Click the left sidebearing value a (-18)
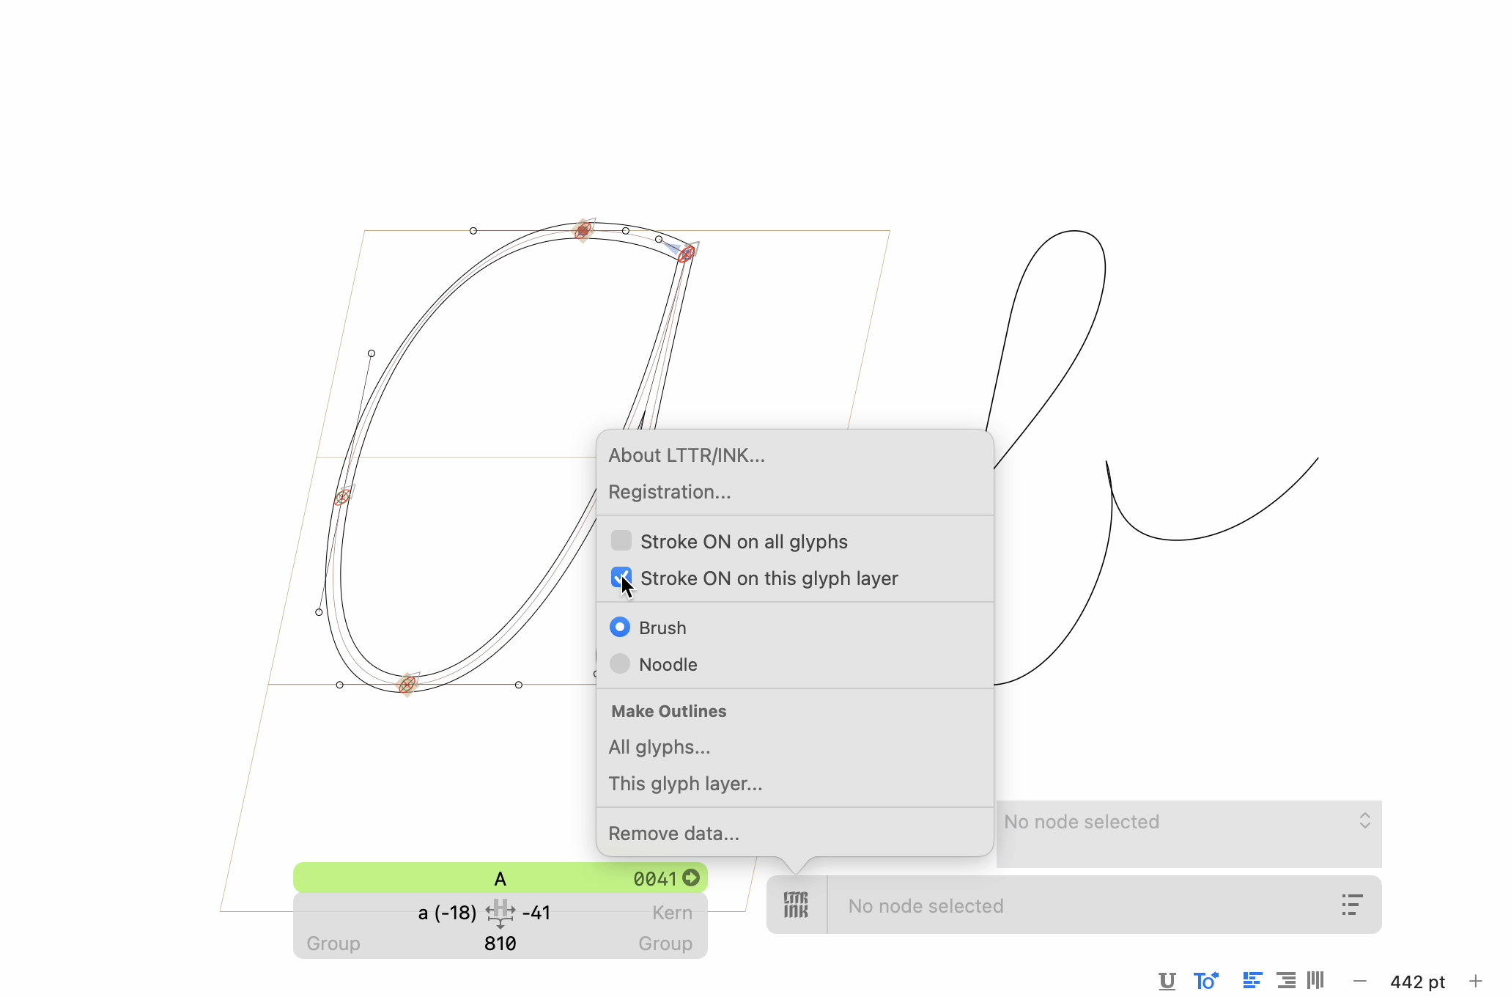The width and height of the screenshot is (1511, 997). pos(447,913)
